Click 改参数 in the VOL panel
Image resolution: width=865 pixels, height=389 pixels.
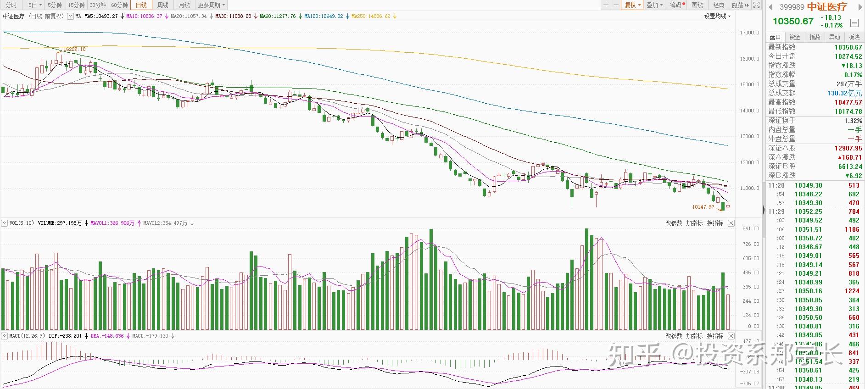(x=674, y=223)
